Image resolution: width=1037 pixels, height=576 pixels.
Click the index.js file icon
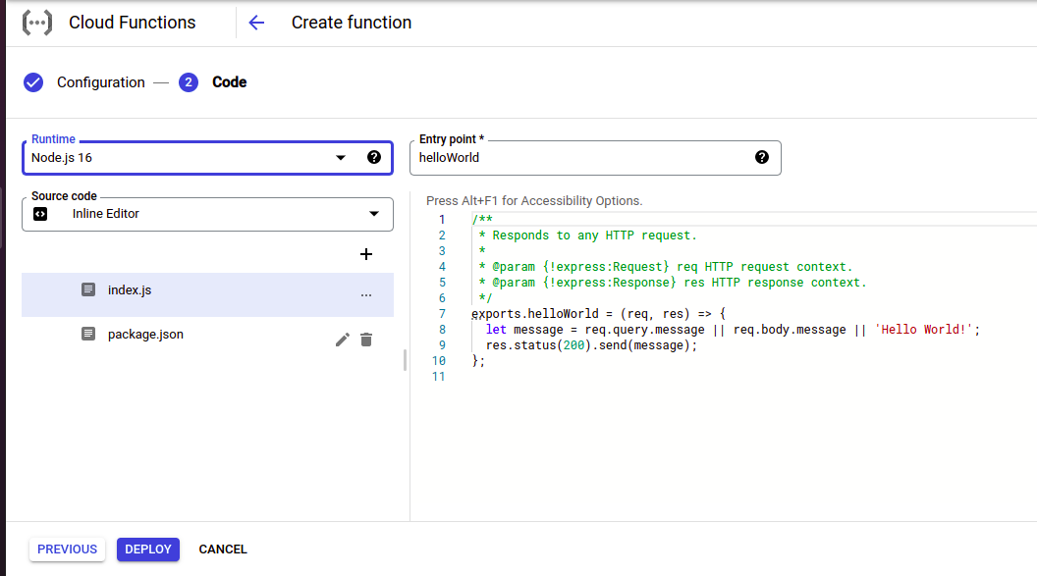[x=88, y=289]
